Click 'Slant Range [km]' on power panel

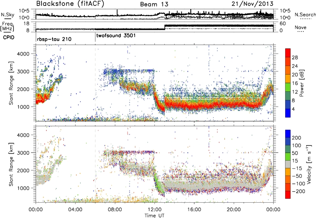11,83
